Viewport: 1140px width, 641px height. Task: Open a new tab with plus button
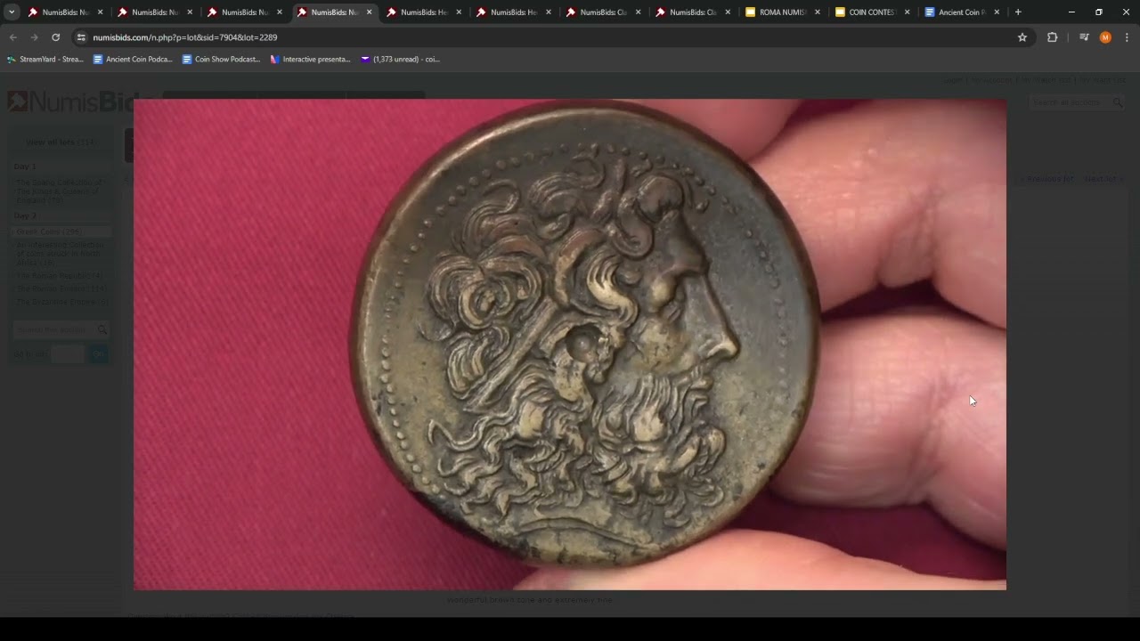(x=1018, y=12)
